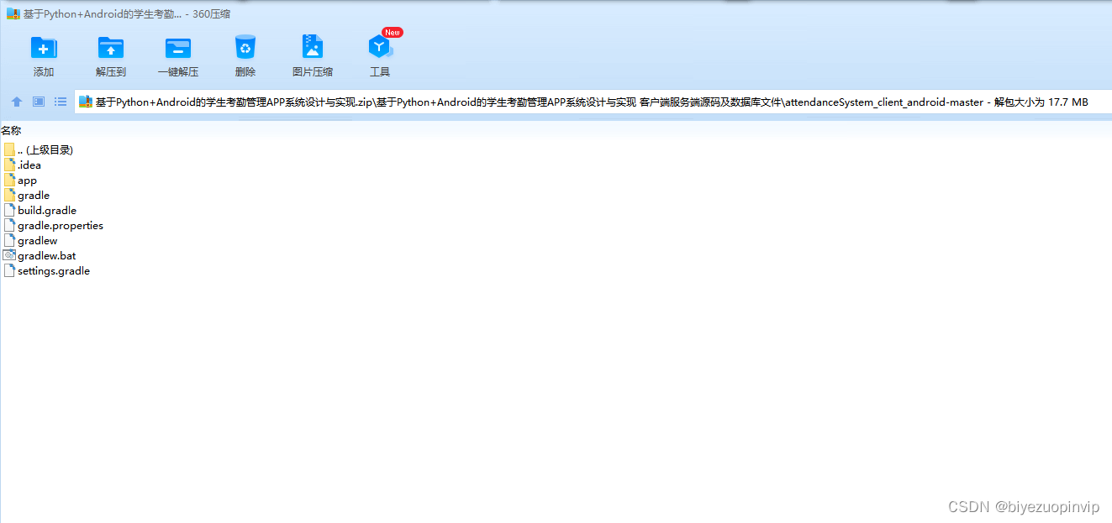Click the 解压到 (Extract to) icon
Viewport: 1112px width, 523px height.
110,52
